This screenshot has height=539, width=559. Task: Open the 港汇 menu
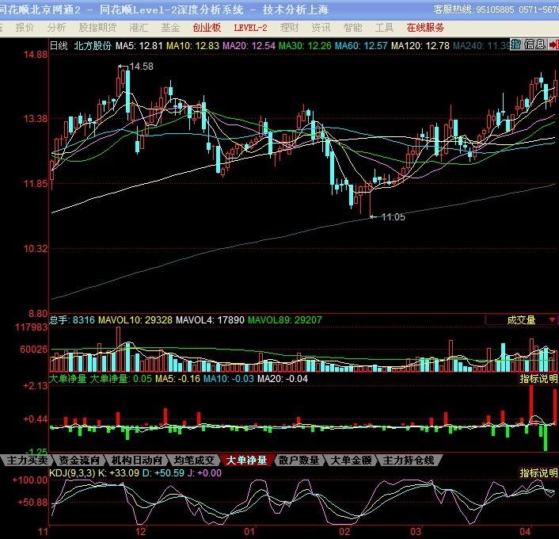click(139, 28)
